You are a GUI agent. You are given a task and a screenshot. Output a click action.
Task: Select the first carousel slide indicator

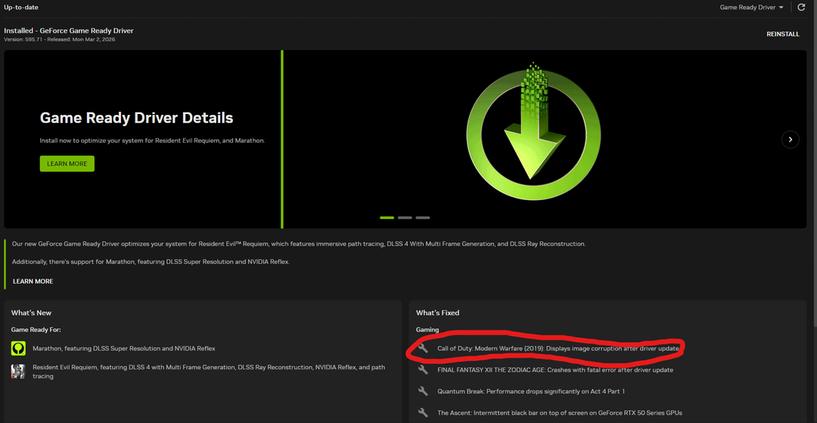click(387, 218)
